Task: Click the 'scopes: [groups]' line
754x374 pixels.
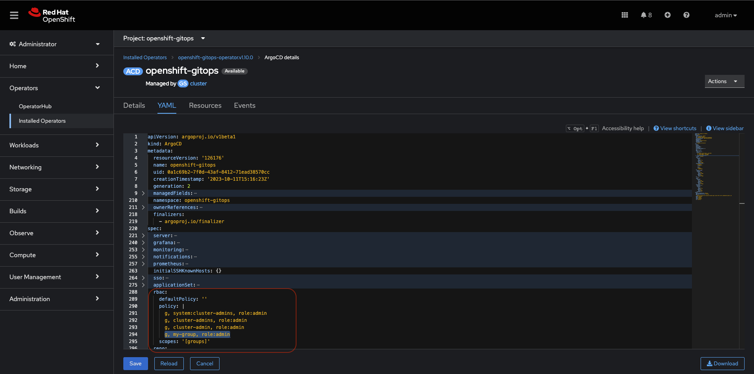Action: coord(184,341)
